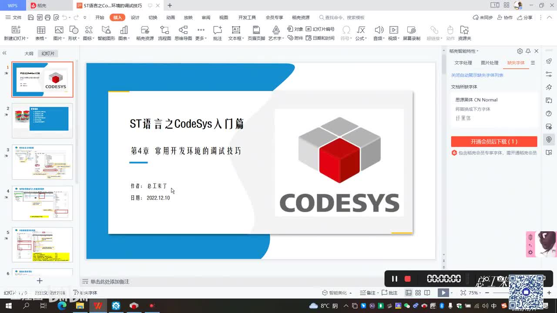This screenshot has width=557, height=313.
Task: Open settings gear in 稻壳智能特性 panel
Action: 520,51
